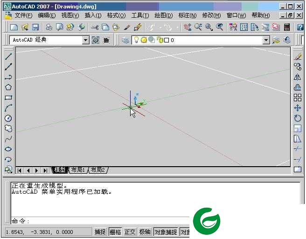Select the Circle drawing tool
This screenshot has height=239, width=306.
tap(8, 118)
